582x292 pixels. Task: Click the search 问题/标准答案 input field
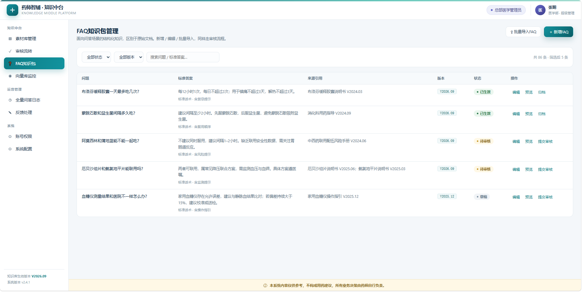[183, 57]
